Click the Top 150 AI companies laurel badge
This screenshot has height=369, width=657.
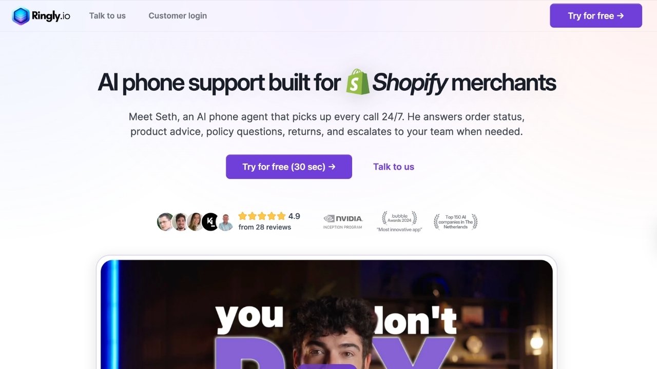[455, 222]
